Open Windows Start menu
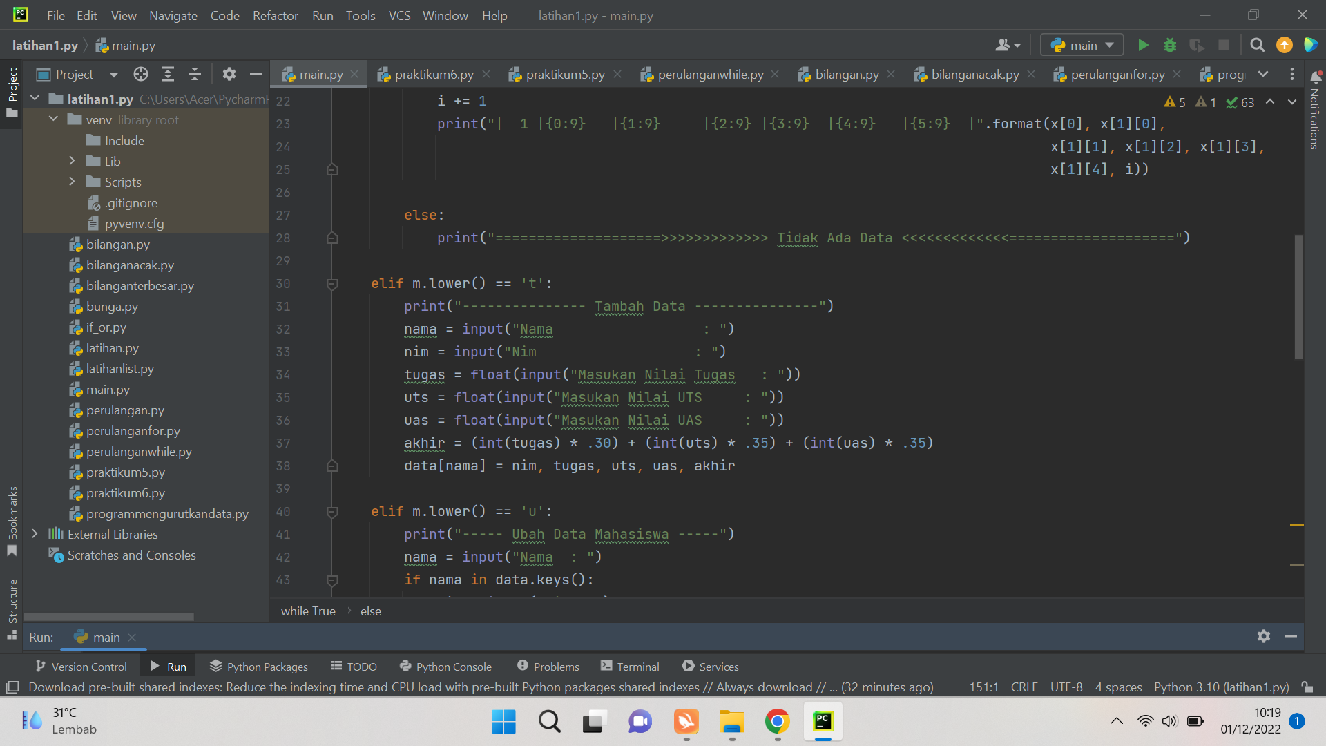The width and height of the screenshot is (1326, 746). (x=503, y=722)
